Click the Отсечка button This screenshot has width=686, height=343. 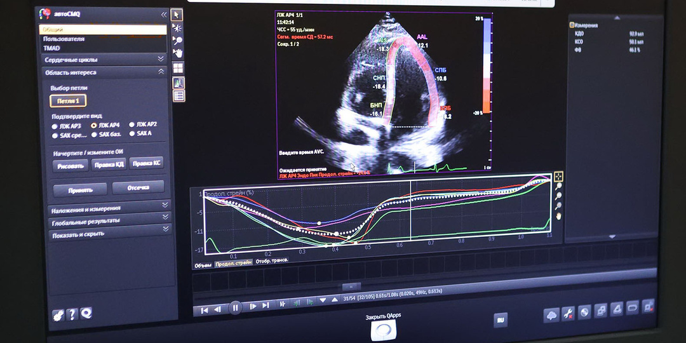(x=138, y=187)
